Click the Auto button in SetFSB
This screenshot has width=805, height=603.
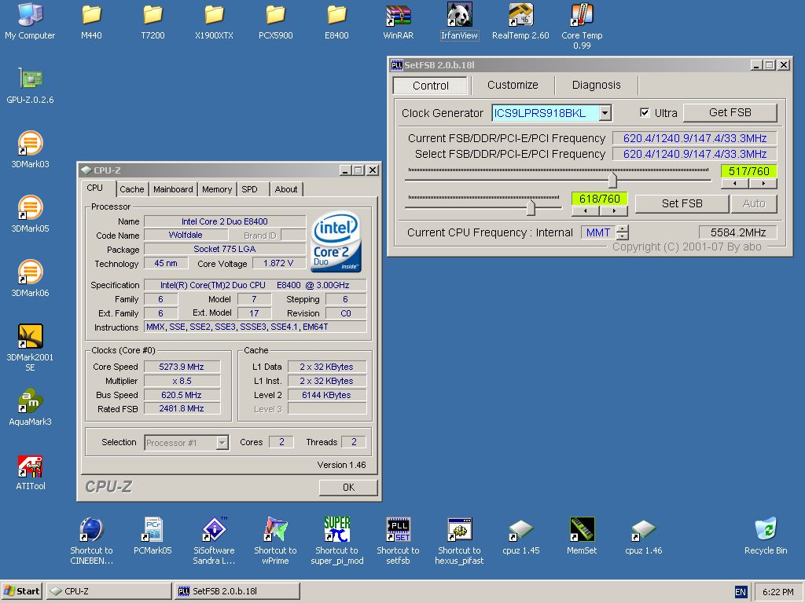pyautogui.click(x=754, y=203)
